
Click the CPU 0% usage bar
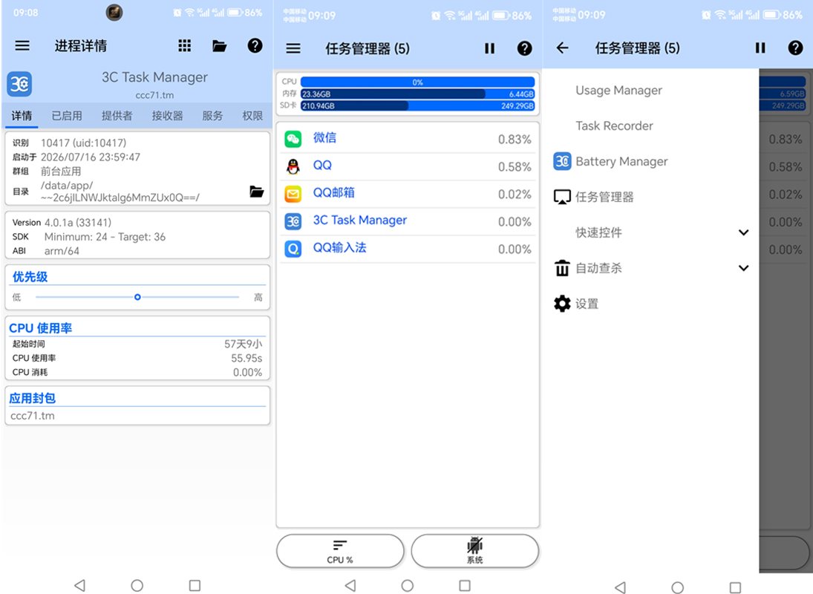(417, 82)
